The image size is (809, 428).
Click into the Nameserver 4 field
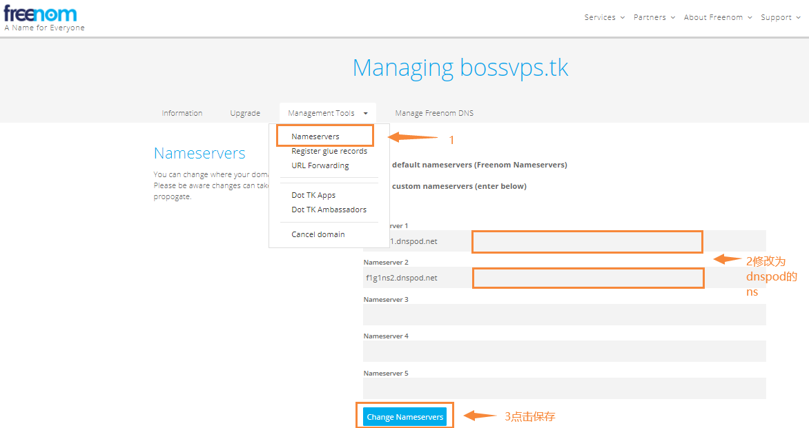click(x=564, y=351)
